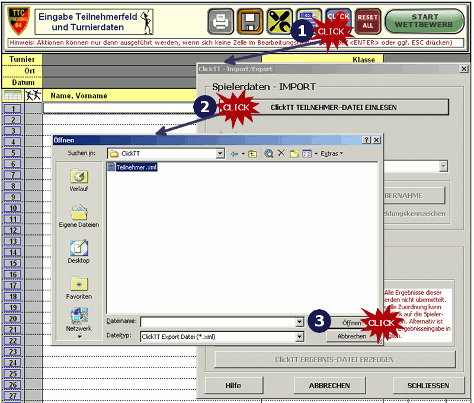
Task: Expand the Suchen in ClickTT dropdown
Action: [x=220, y=153]
